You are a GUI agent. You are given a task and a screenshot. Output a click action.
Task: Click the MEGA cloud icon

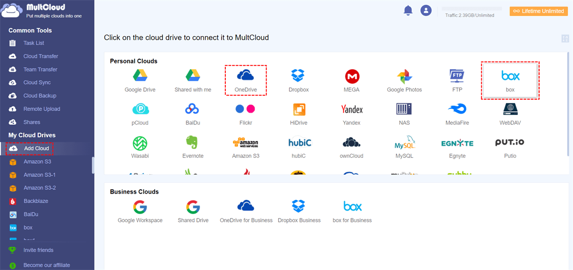point(352,80)
